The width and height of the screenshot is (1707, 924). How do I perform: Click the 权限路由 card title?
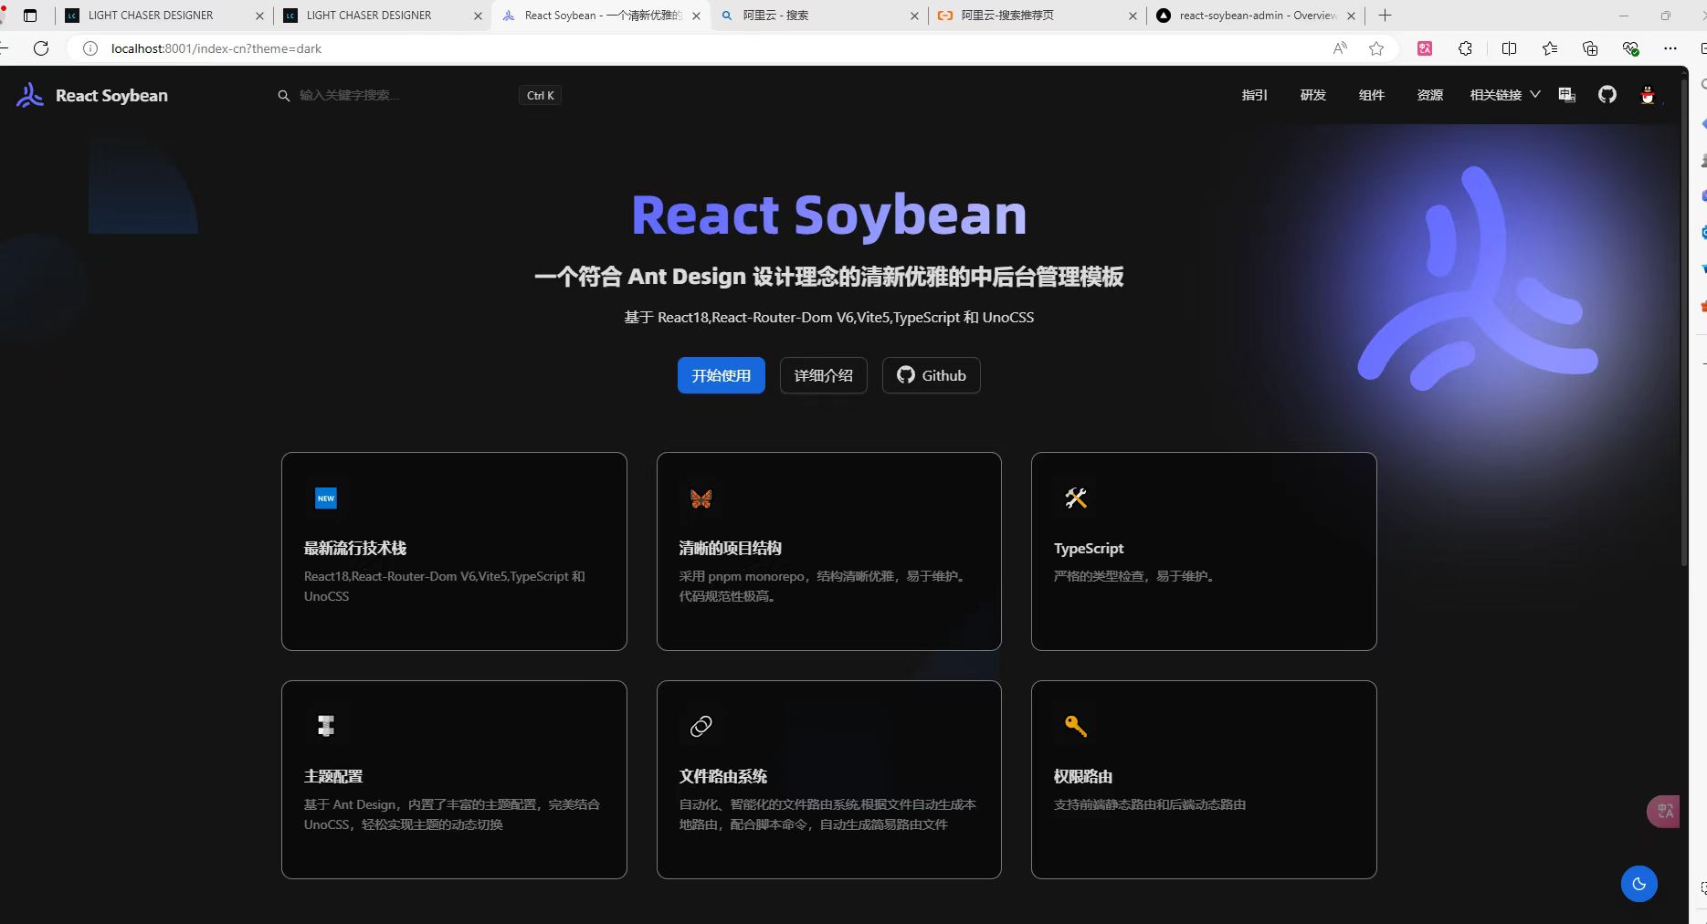coord(1082,776)
